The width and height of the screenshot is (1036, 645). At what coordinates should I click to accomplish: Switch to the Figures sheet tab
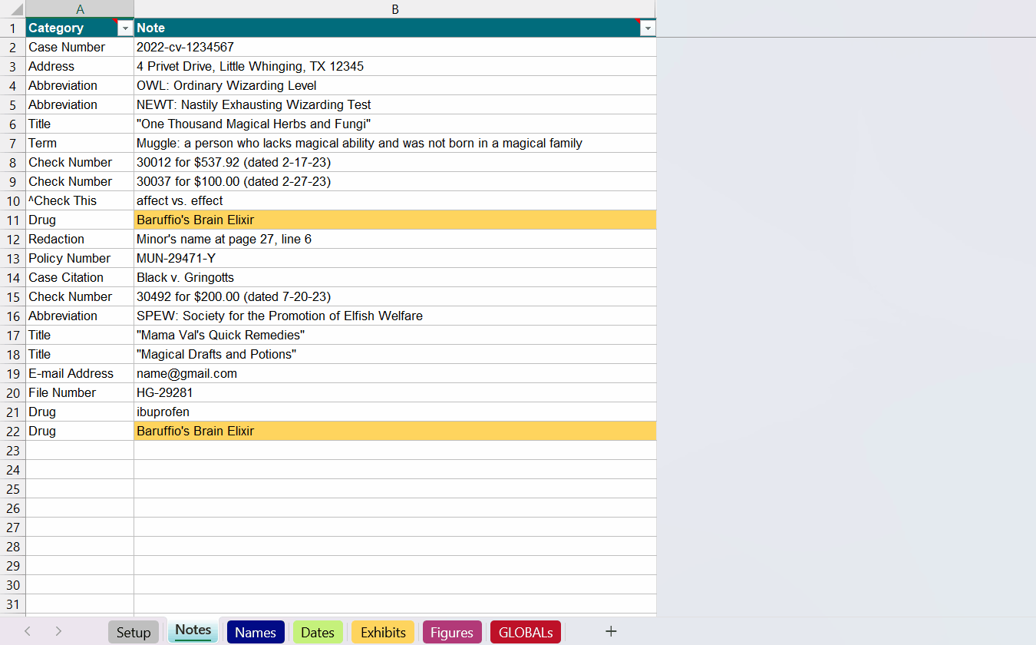click(452, 632)
